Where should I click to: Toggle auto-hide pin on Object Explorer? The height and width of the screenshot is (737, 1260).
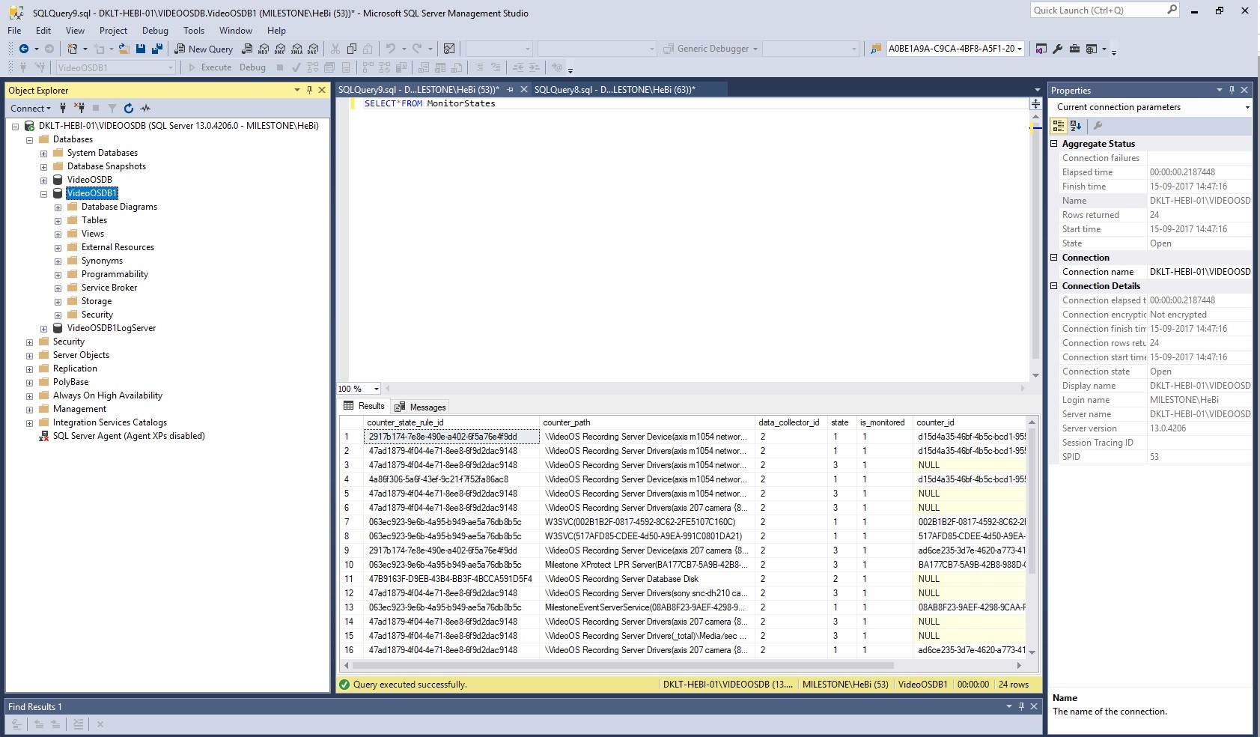click(309, 90)
